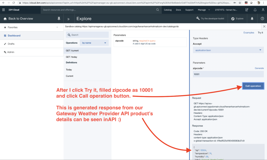The image size is (267, 160).
Task: Open the account selector 1937471 - kenan ha...
Action: click(226, 10)
